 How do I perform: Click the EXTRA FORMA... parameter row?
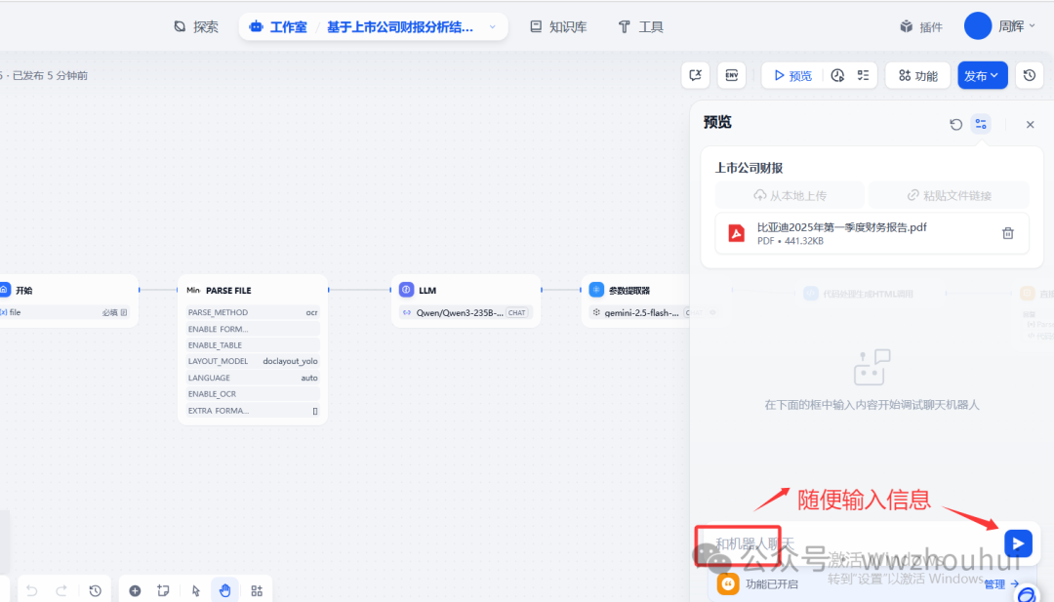coord(253,411)
